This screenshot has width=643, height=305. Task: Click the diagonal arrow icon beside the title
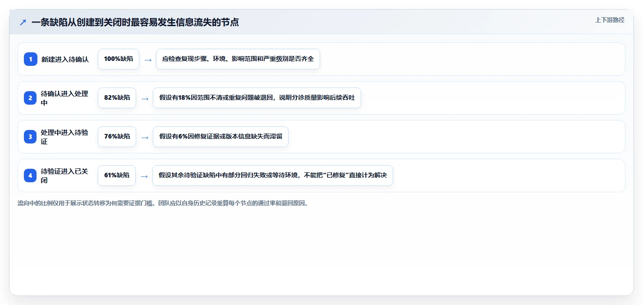(23, 22)
